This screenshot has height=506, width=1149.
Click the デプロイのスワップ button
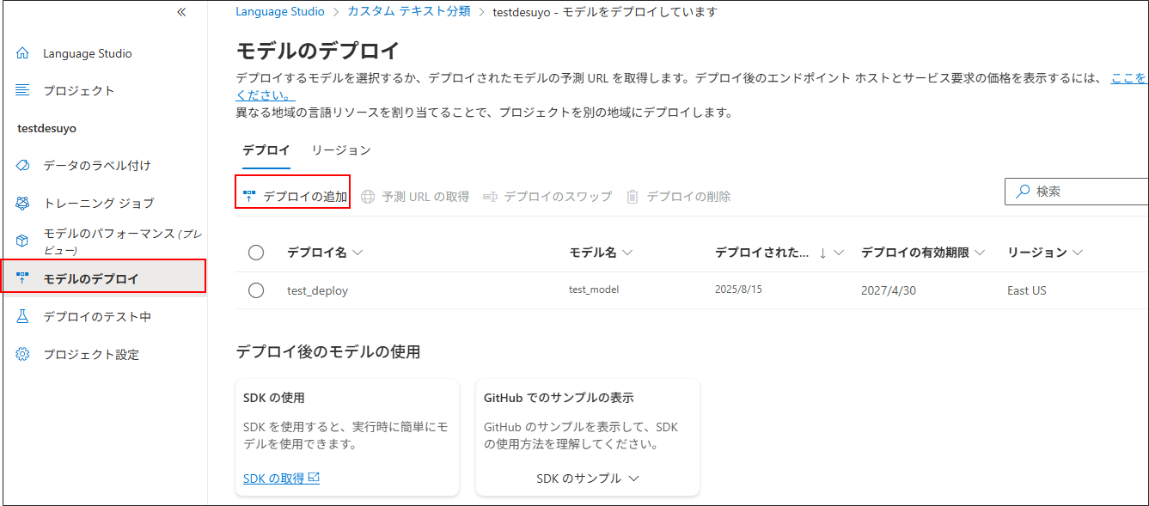tap(547, 197)
